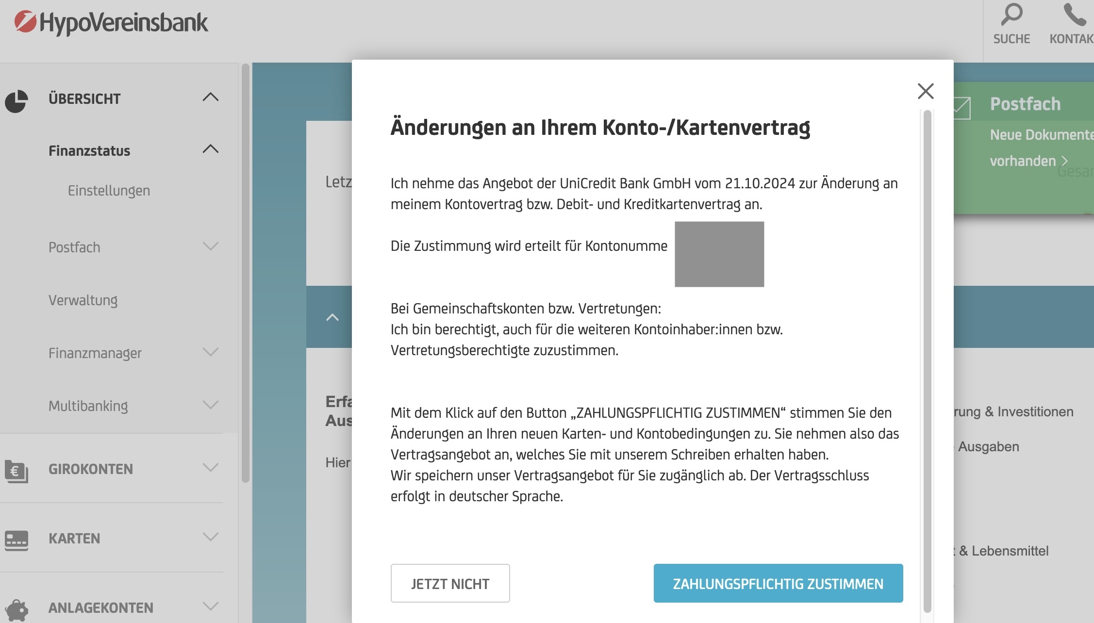Open the Girokonten section

(91, 469)
